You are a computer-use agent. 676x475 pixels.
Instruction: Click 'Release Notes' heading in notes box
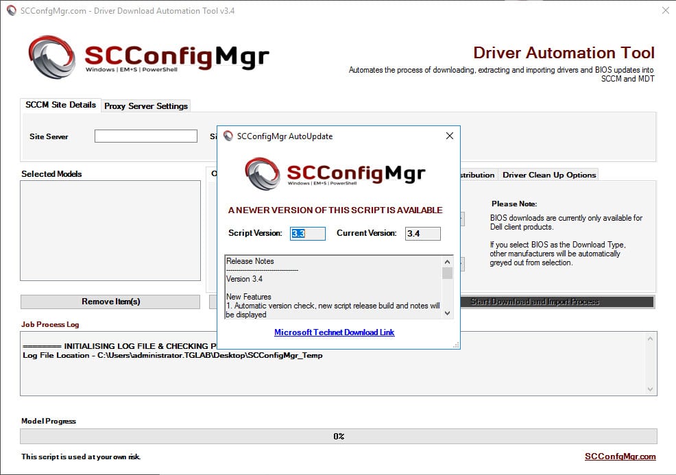tap(250, 261)
